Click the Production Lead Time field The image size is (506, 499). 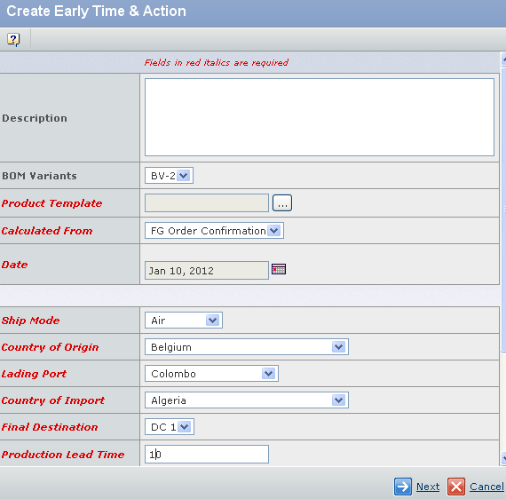point(207,454)
